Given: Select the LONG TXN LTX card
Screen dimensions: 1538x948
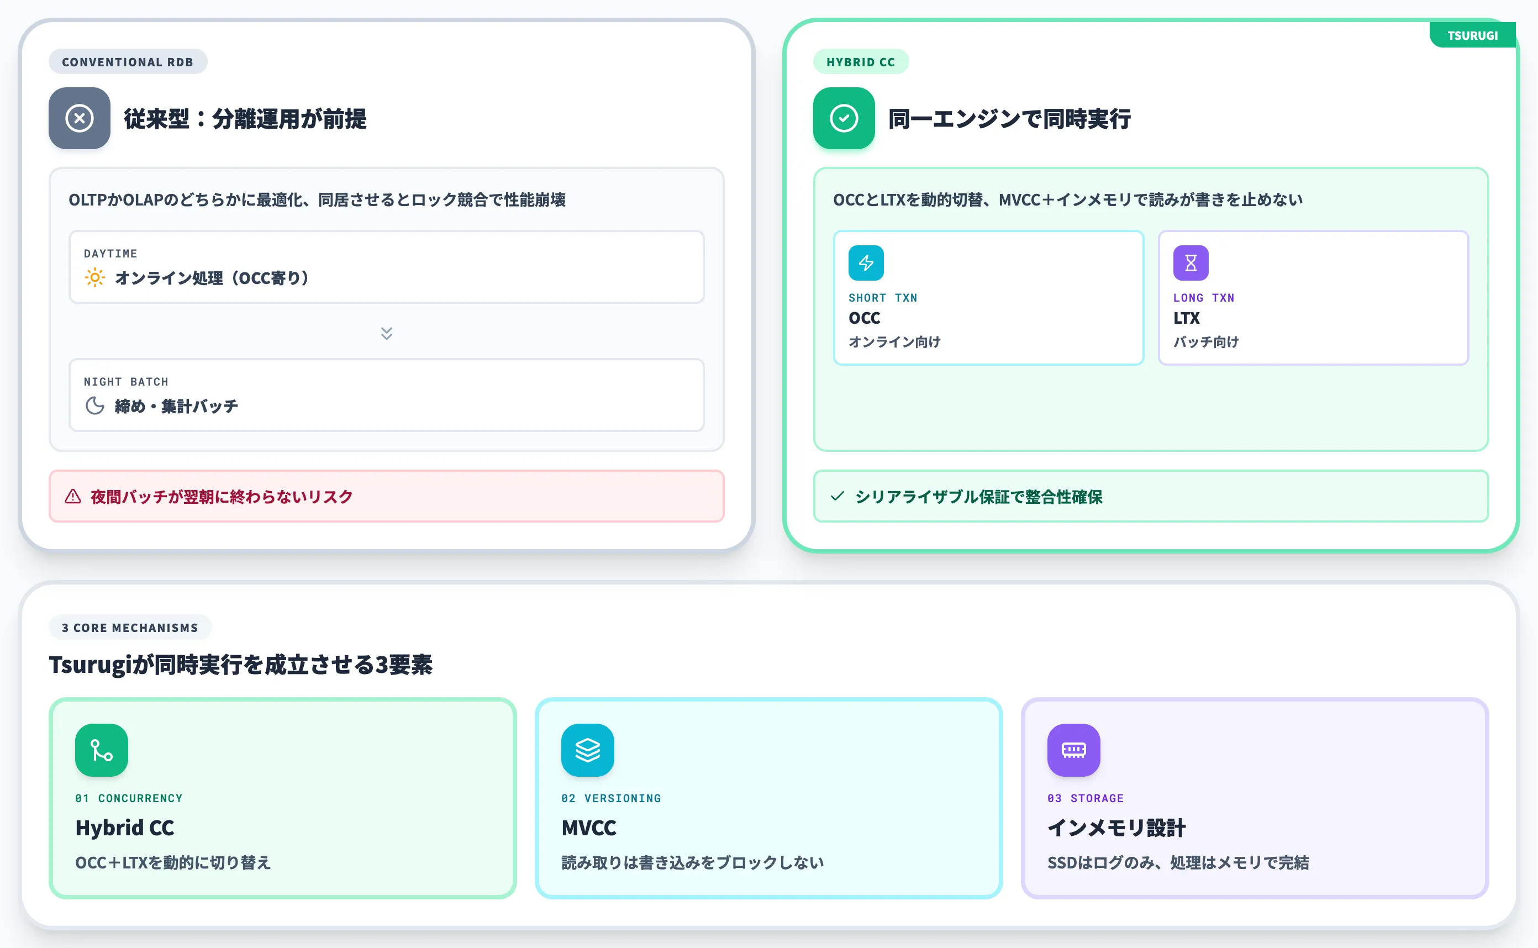Looking at the screenshot, I should (1314, 297).
